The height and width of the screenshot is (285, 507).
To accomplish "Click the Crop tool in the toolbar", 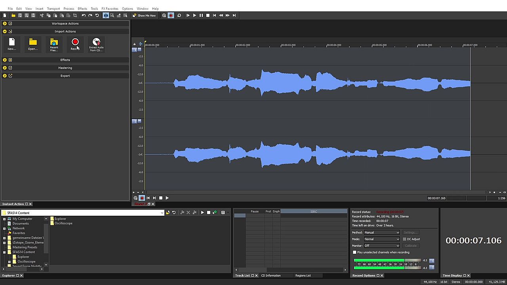I will point(75,15).
